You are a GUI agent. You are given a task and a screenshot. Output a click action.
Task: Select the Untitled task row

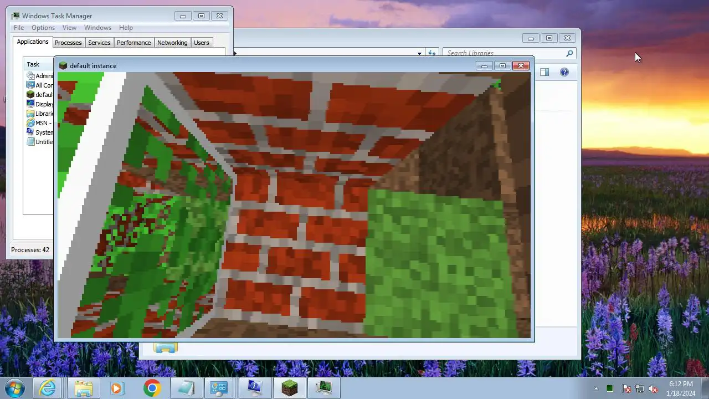pyautogui.click(x=40, y=142)
